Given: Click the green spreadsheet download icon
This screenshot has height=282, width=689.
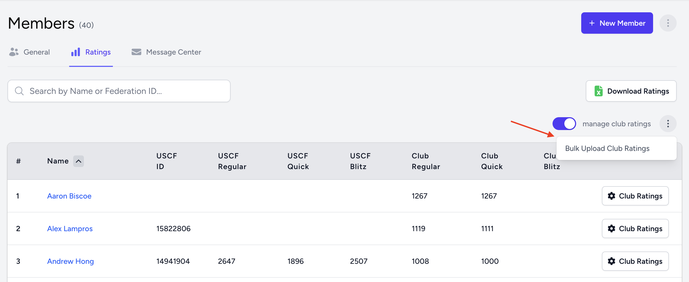Looking at the screenshot, I should pyautogui.click(x=598, y=91).
